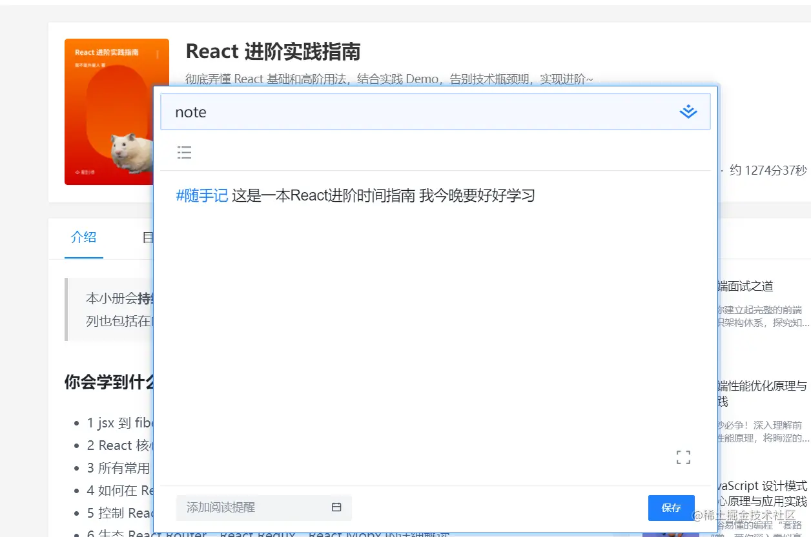
Task: Click the #随手记 tag in the note
Action: [202, 195]
